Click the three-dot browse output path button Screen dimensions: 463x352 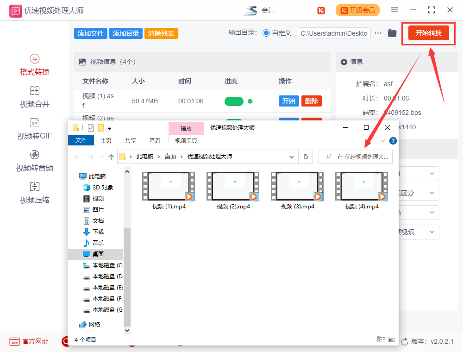coord(378,33)
